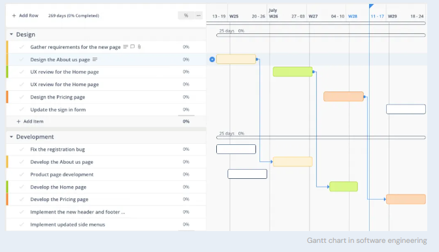Click the overall project summary bar under dates

316,24
